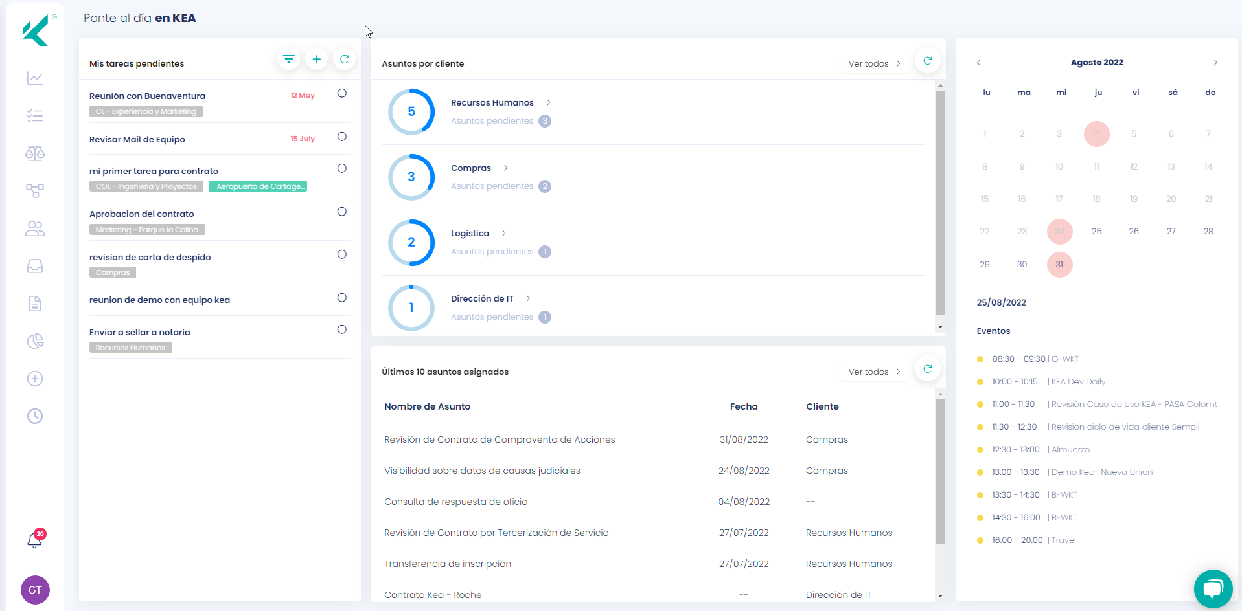Complete 'revision de carta de despido' task
1242x611 pixels.
coord(341,254)
